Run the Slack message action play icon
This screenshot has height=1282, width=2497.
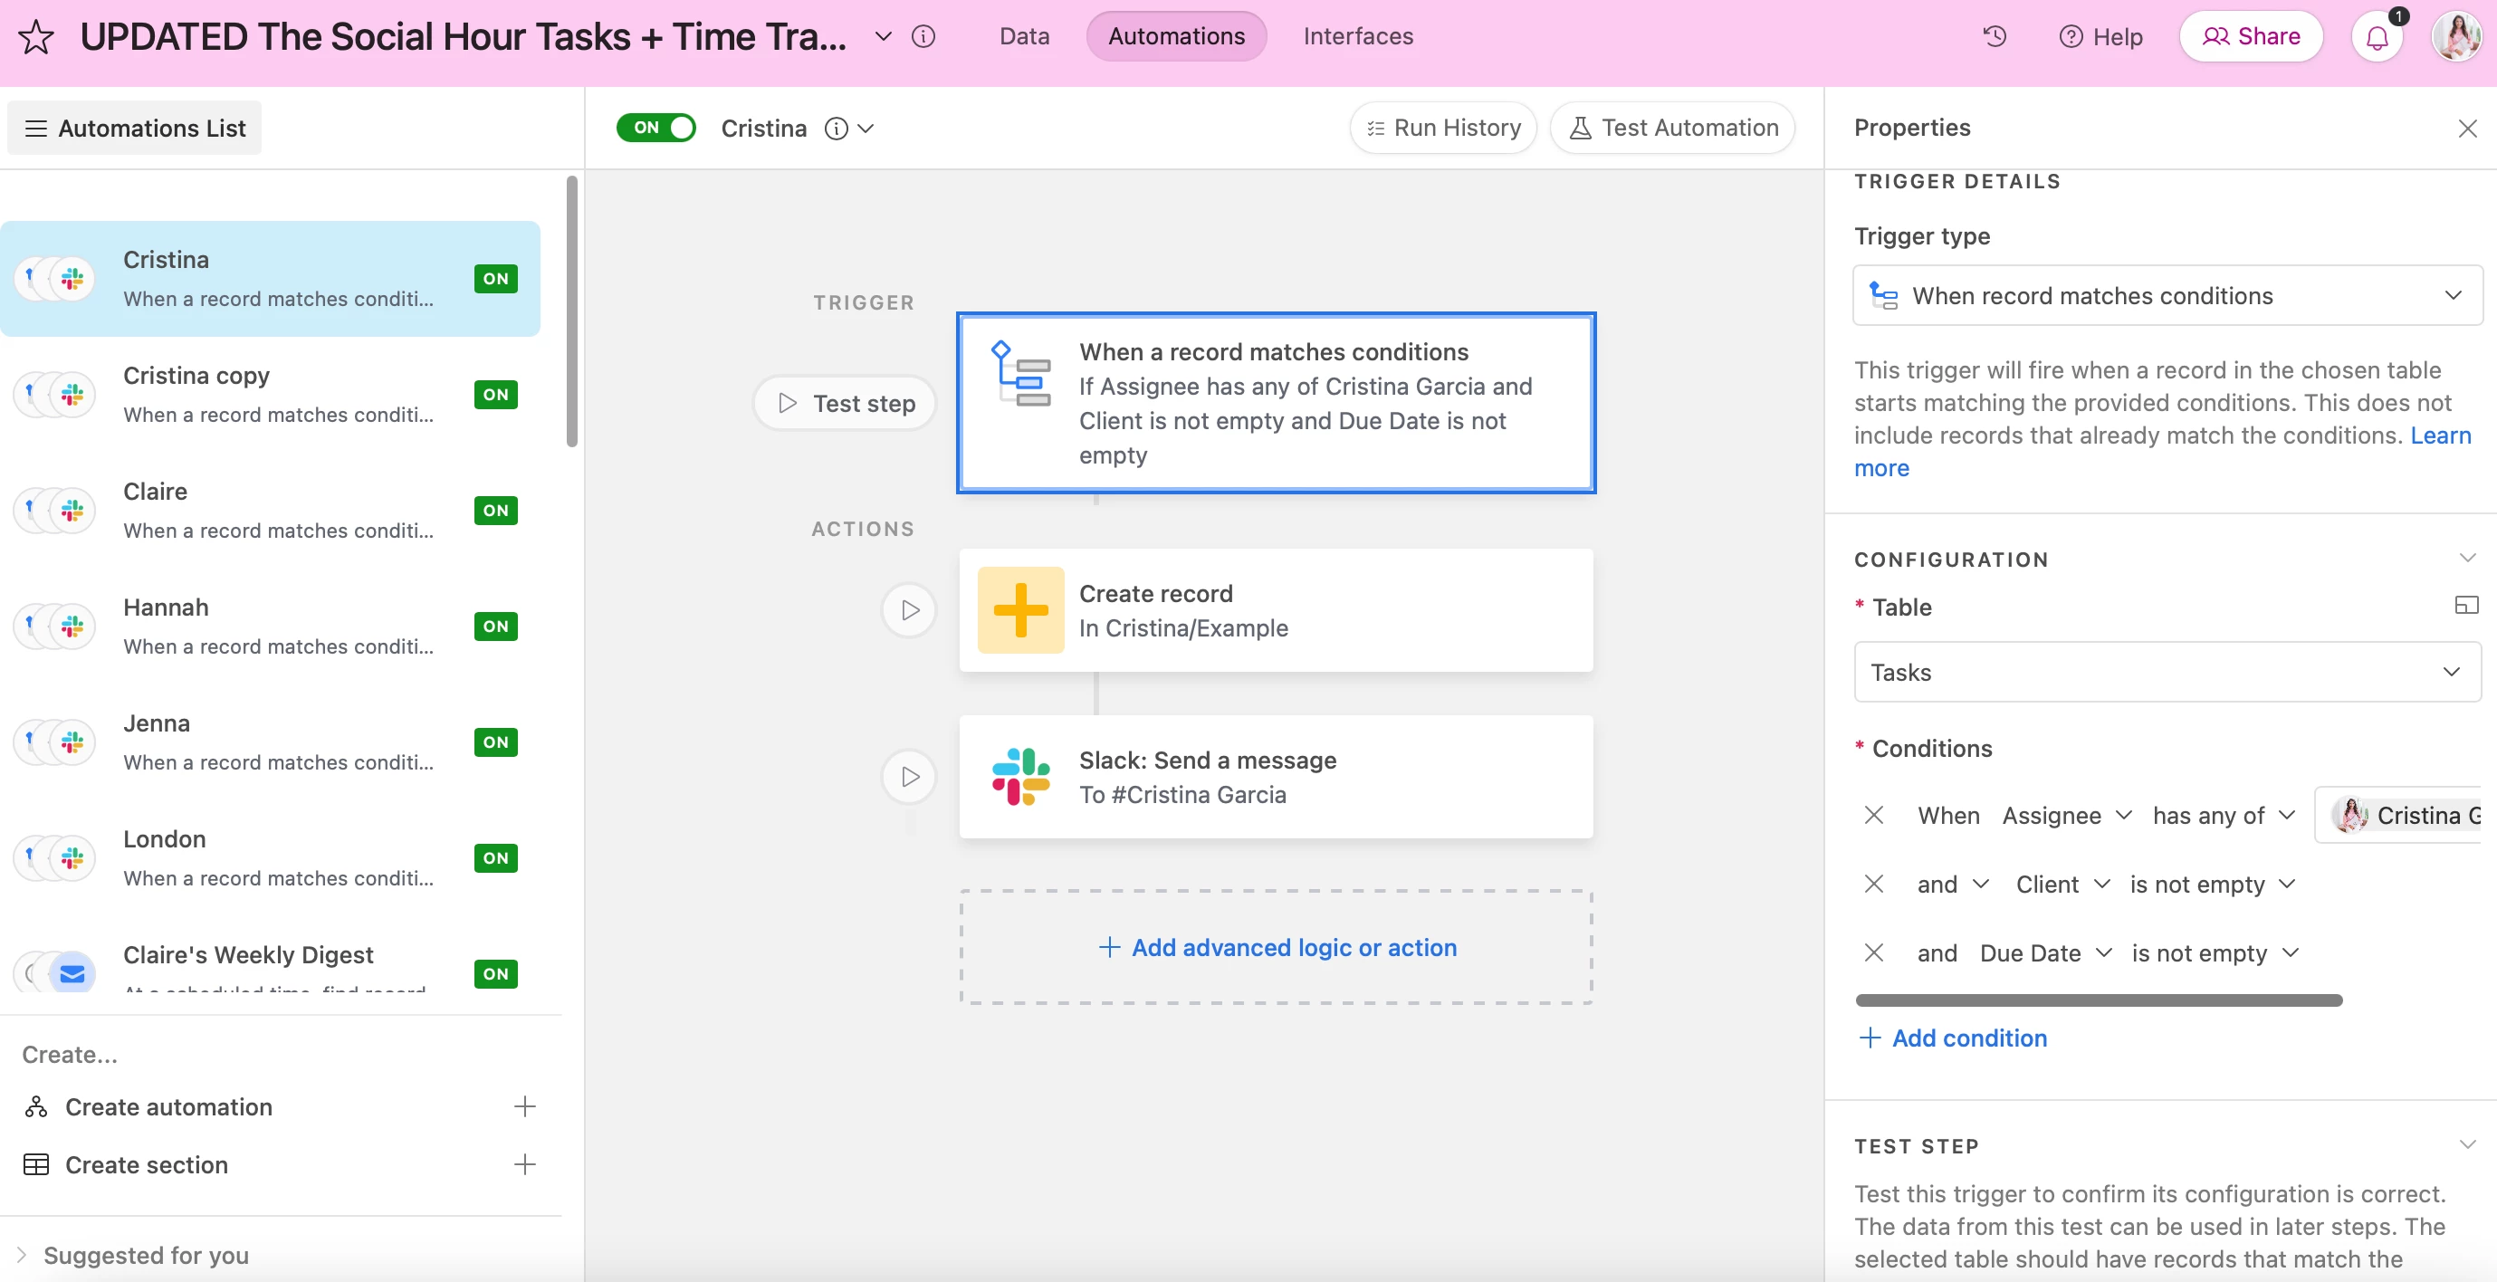[909, 777]
